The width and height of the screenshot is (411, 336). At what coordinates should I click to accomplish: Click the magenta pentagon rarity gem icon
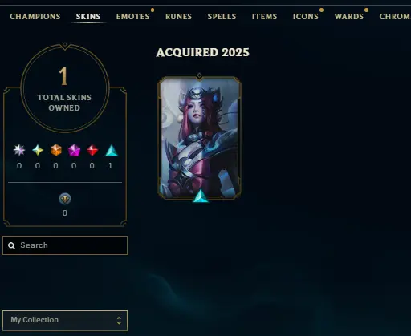(74, 150)
